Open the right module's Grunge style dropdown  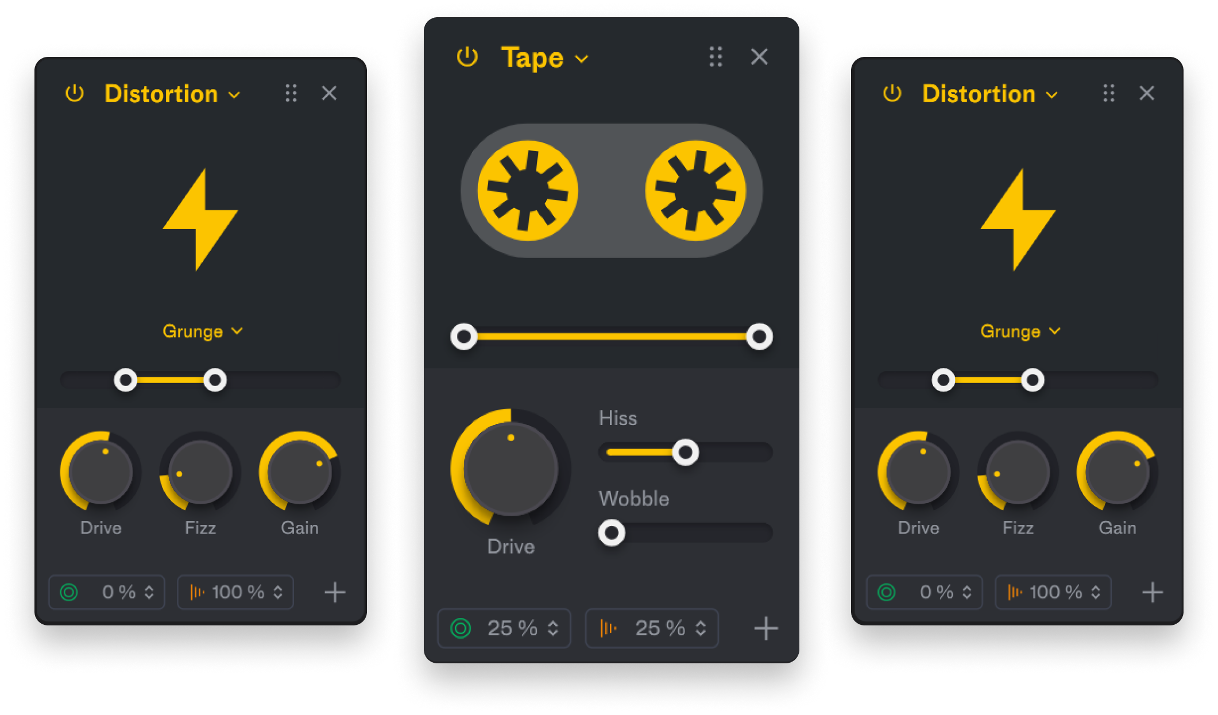[1020, 331]
